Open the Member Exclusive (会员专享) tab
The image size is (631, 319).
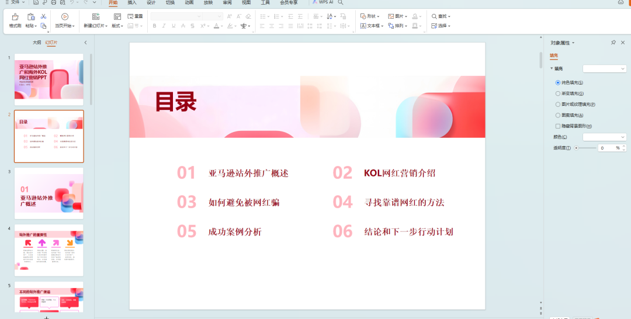pos(289,2)
